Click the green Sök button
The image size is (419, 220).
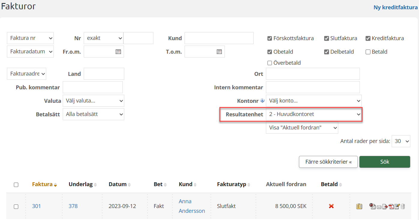(x=384, y=162)
